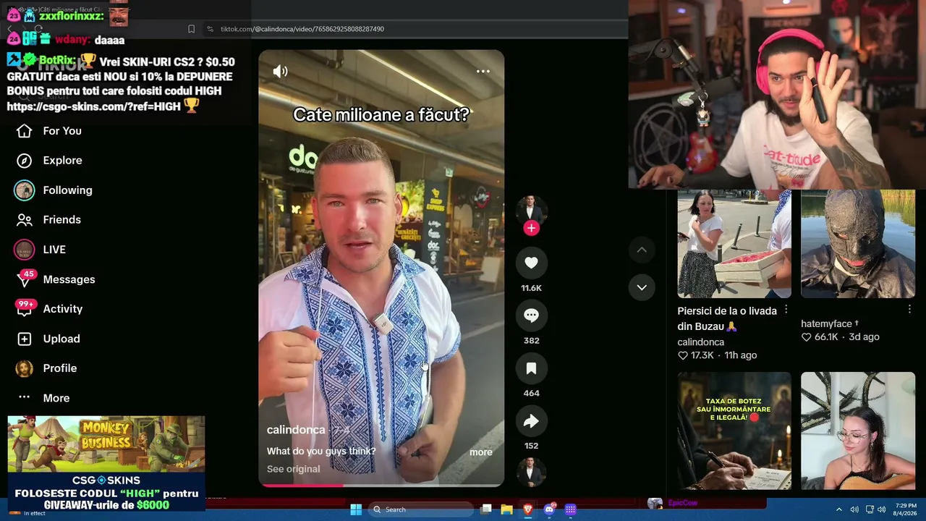Screen dimensions: 926x521
Task: Open Discord from the taskbar
Action: [x=549, y=509]
